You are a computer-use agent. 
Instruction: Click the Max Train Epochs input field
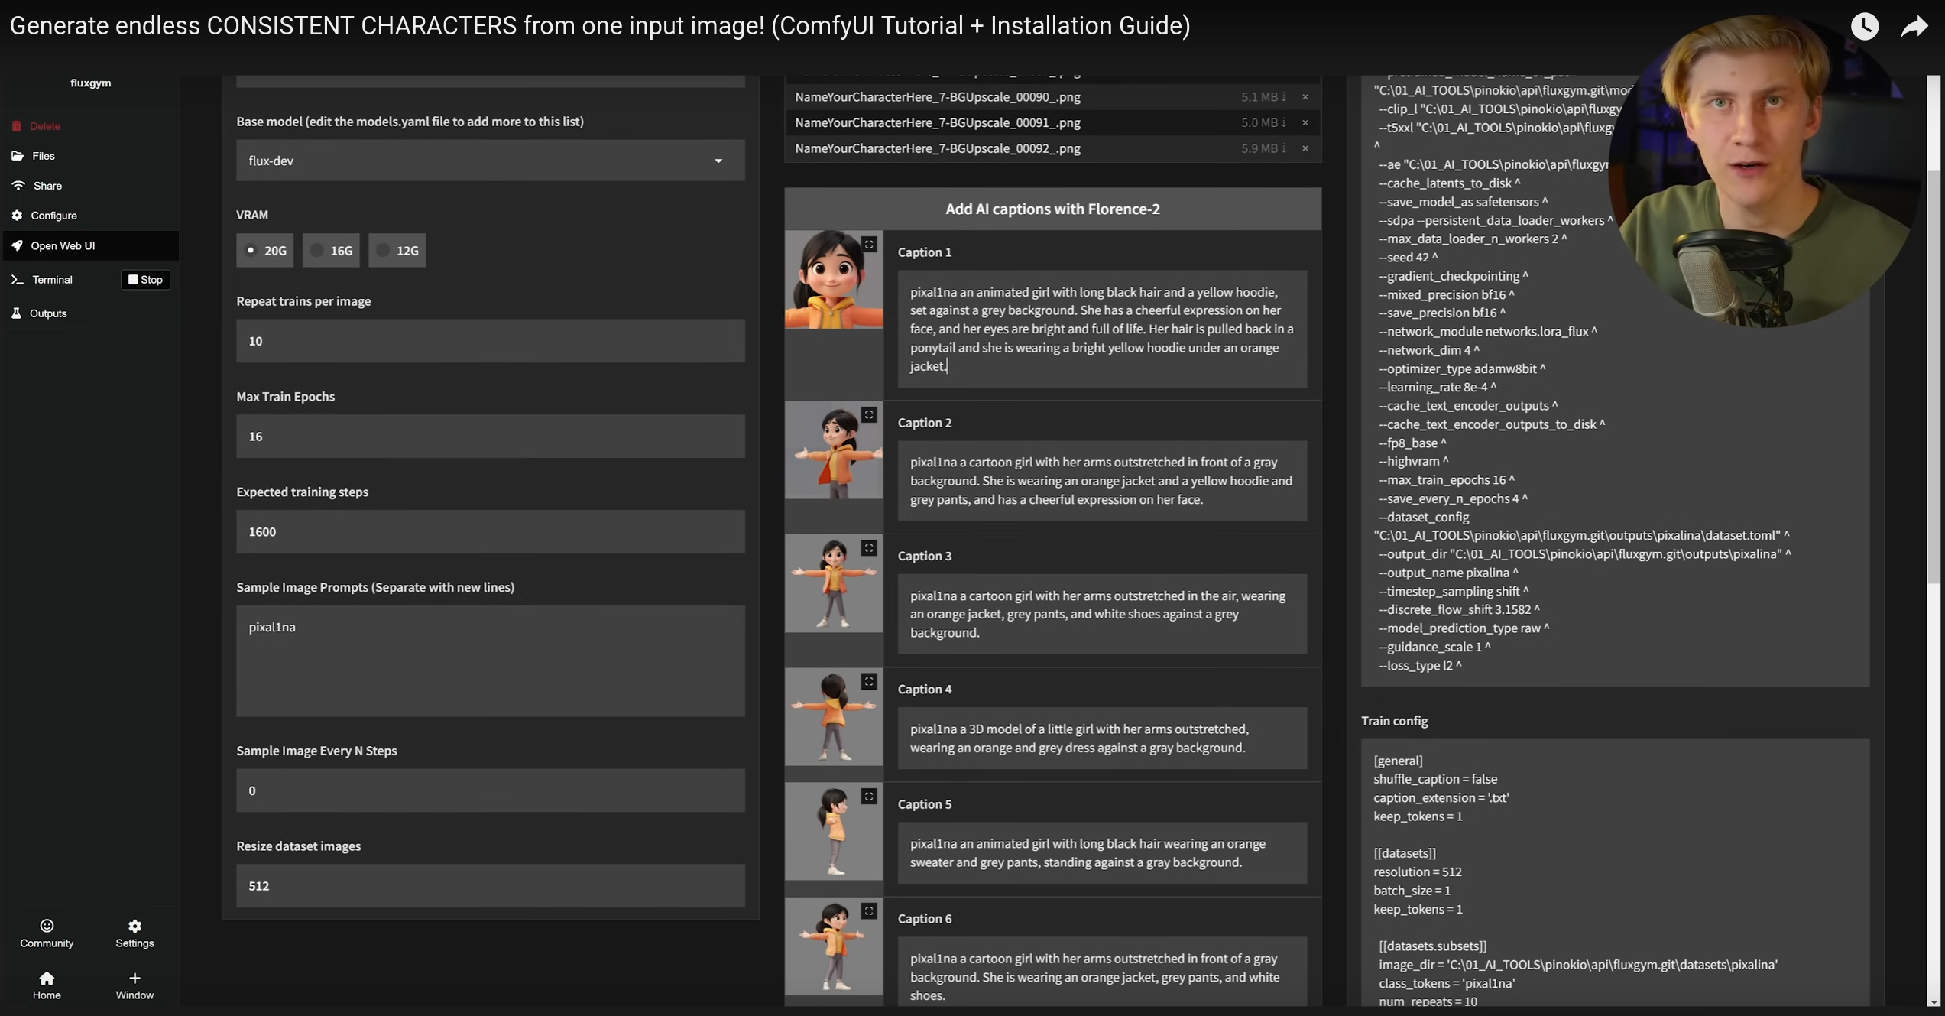click(x=490, y=436)
